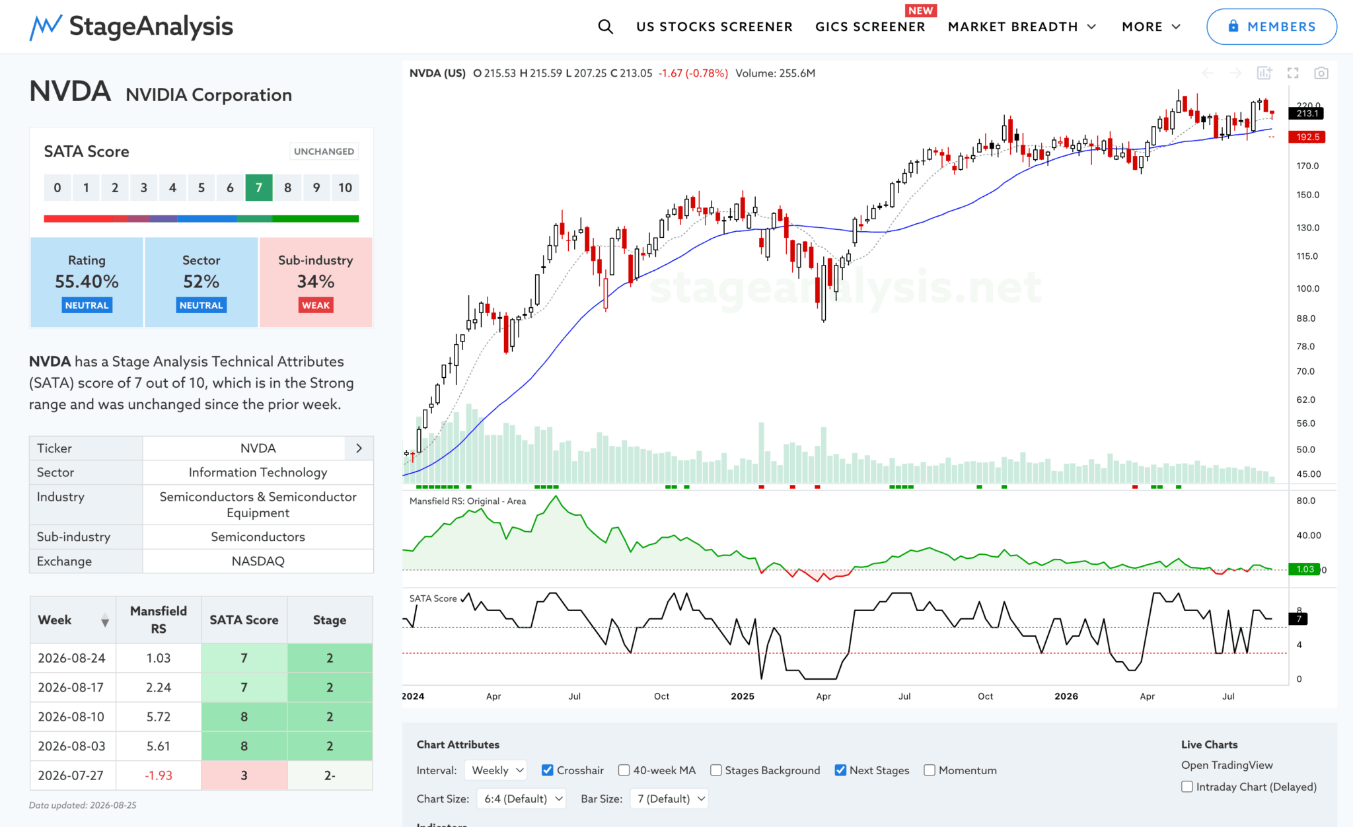Go to next chart with right arrow
The height and width of the screenshot is (827, 1353).
1235,73
